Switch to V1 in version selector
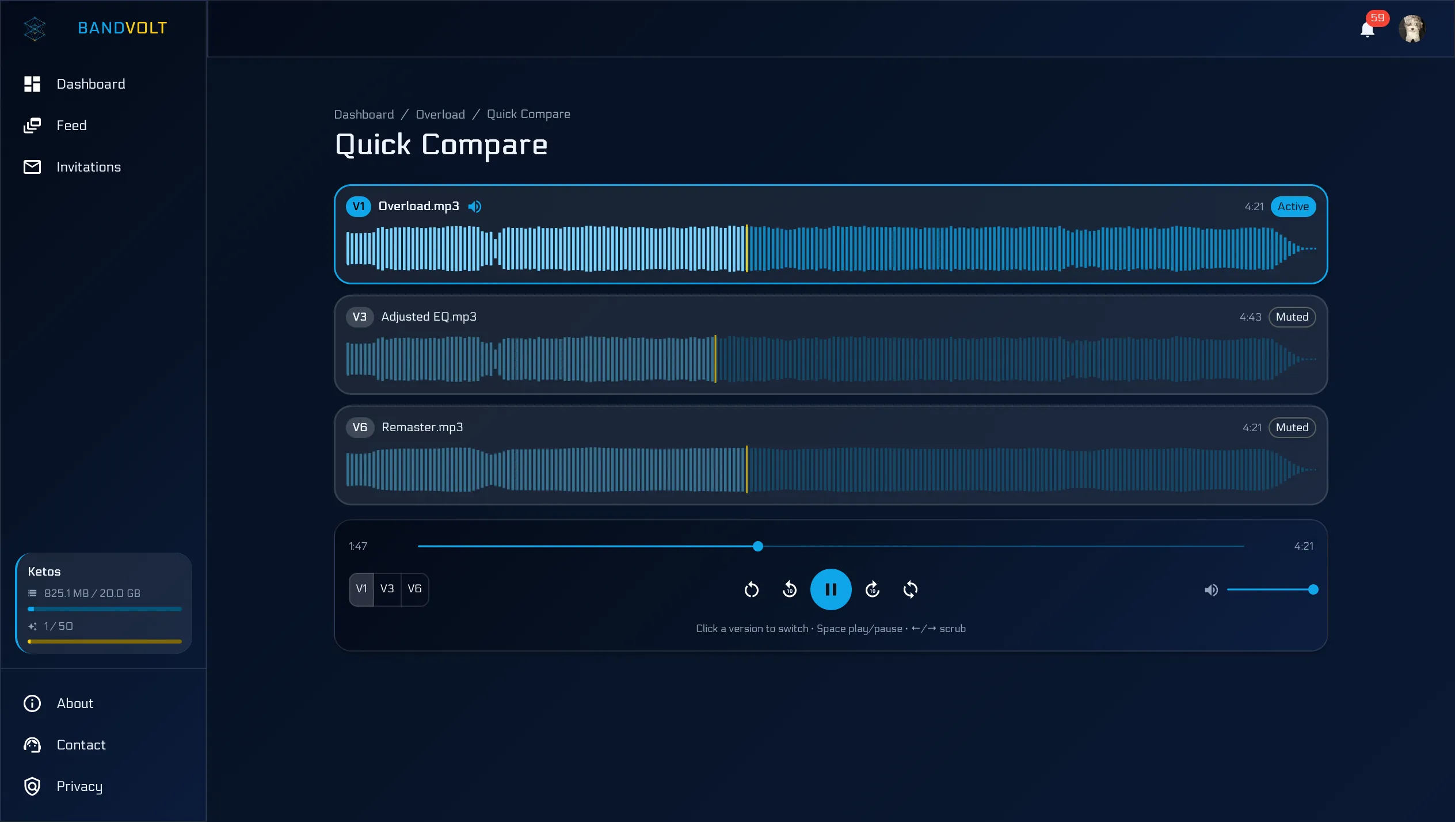Image resolution: width=1455 pixels, height=822 pixels. pyautogui.click(x=361, y=589)
